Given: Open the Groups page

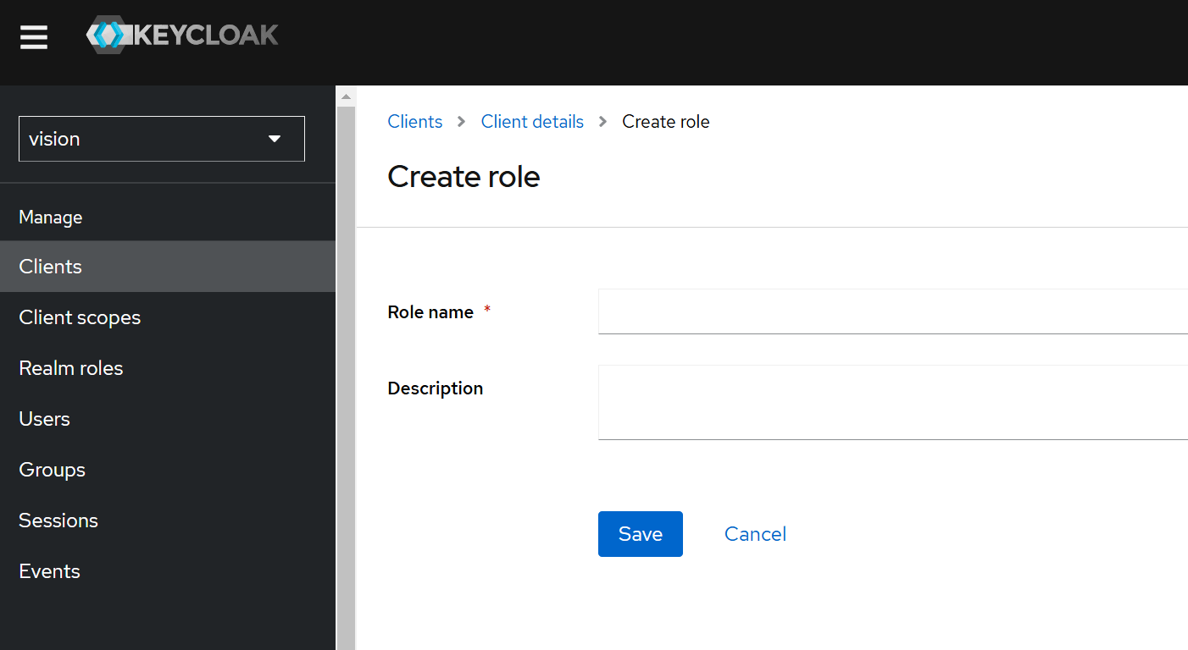Looking at the screenshot, I should [x=52, y=469].
